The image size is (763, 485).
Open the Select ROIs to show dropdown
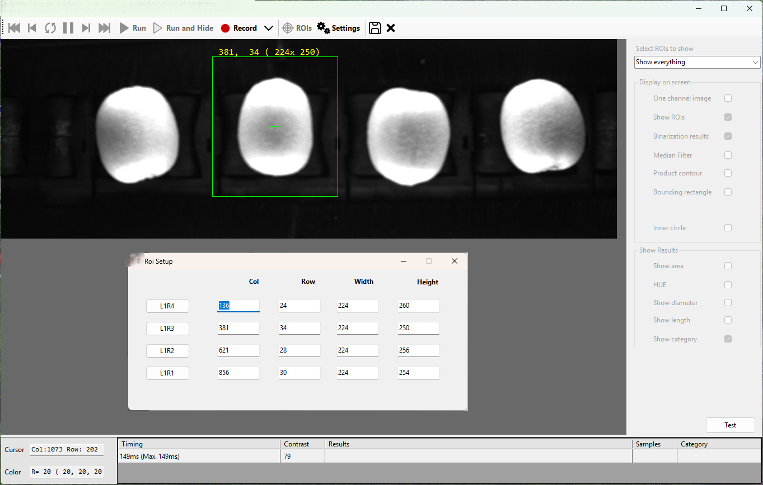pos(698,62)
